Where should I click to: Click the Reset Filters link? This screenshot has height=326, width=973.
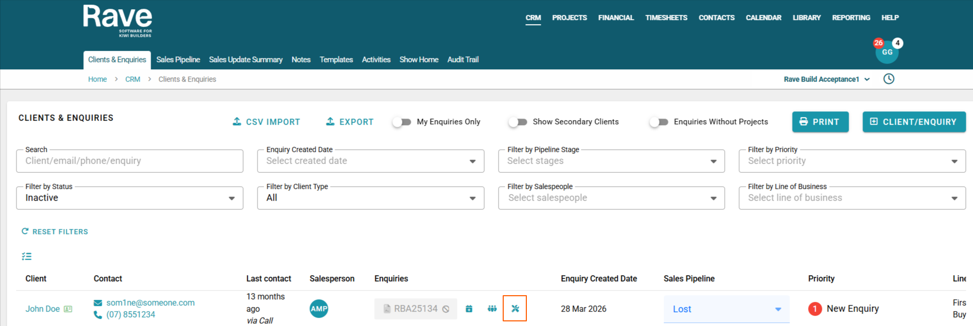55,232
